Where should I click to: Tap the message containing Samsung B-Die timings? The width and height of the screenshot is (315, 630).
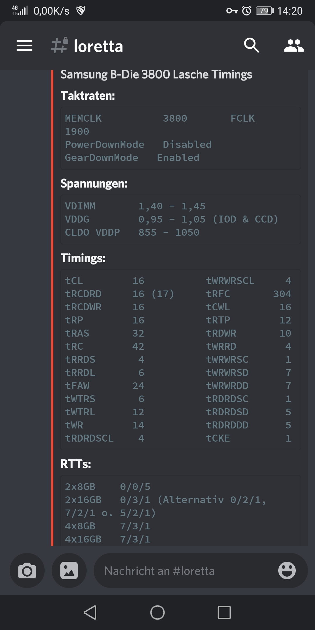coord(156,75)
